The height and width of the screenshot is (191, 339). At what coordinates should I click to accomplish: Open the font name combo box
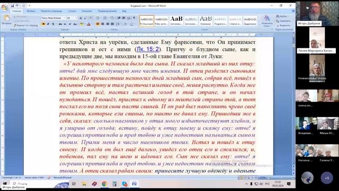point(53,18)
